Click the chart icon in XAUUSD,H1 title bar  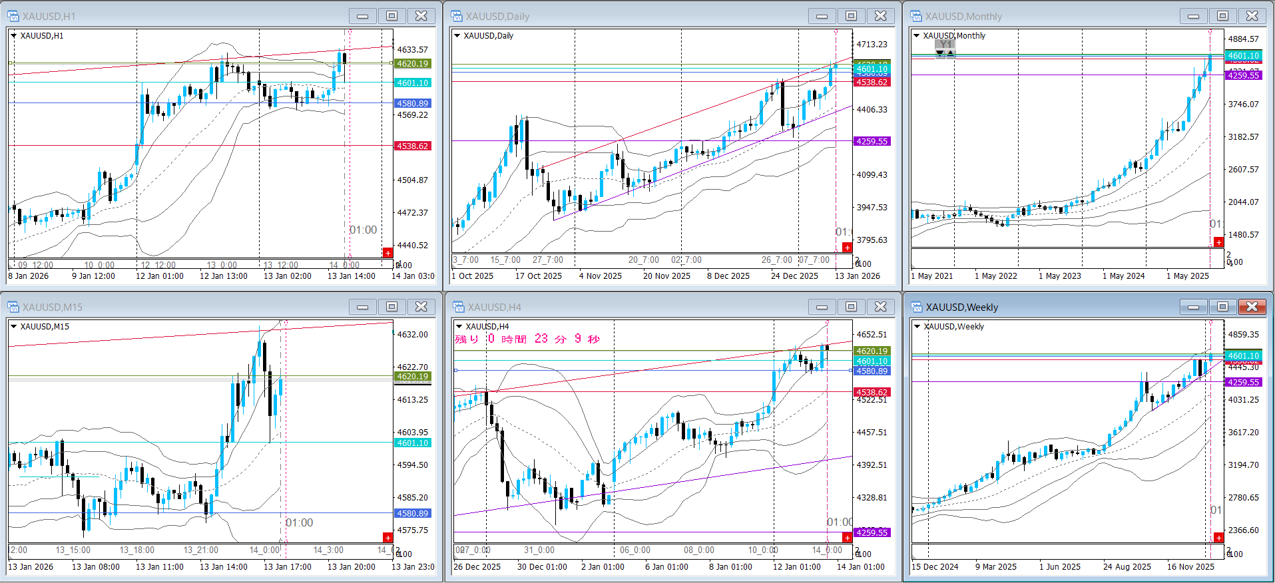13,16
